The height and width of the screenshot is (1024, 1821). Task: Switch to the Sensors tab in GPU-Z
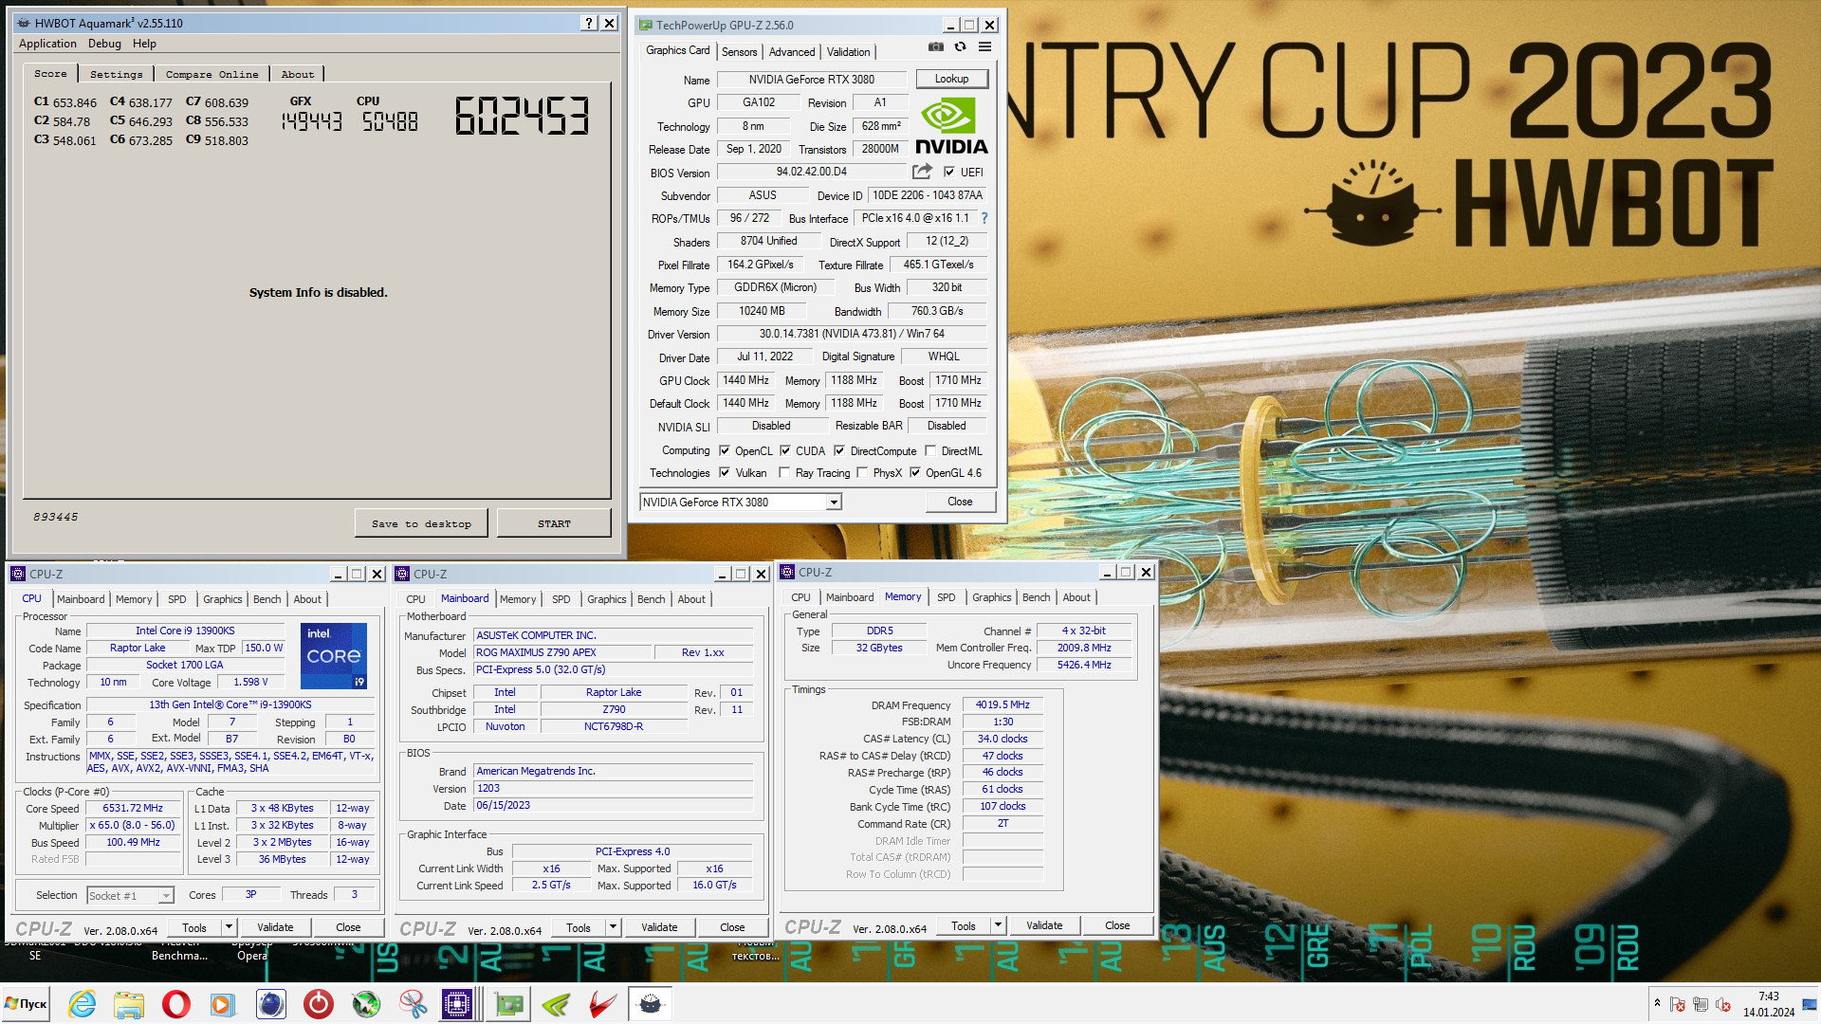tap(739, 52)
